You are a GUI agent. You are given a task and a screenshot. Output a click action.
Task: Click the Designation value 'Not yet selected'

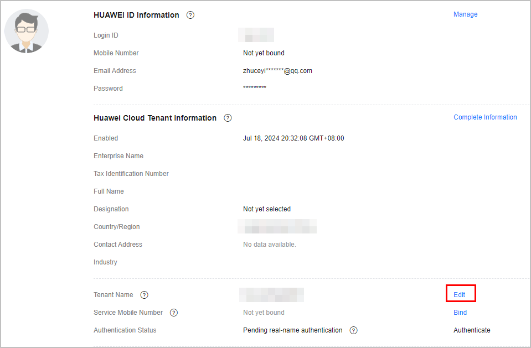point(266,209)
